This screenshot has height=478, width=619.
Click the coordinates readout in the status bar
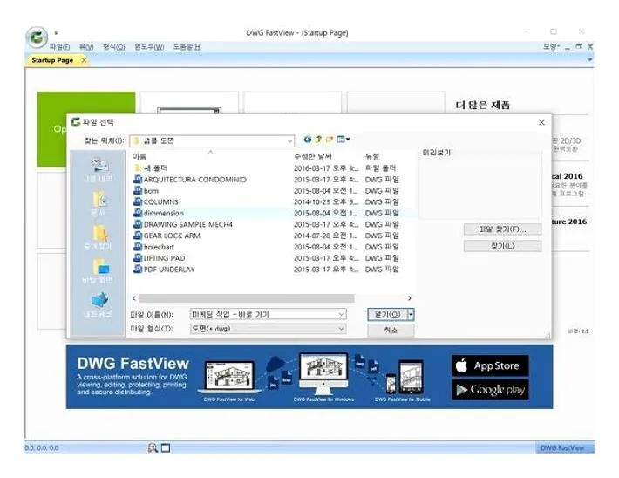pyautogui.click(x=42, y=448)
